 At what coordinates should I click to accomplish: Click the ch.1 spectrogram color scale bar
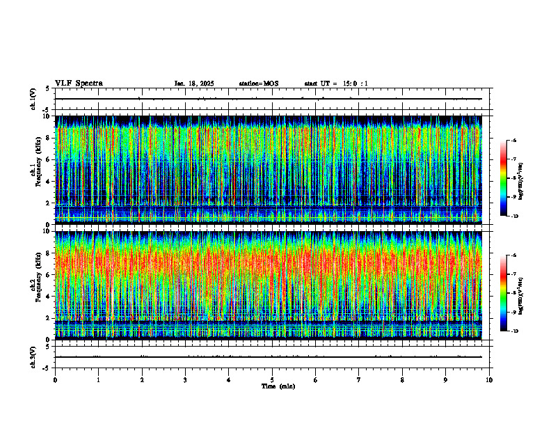503,178
